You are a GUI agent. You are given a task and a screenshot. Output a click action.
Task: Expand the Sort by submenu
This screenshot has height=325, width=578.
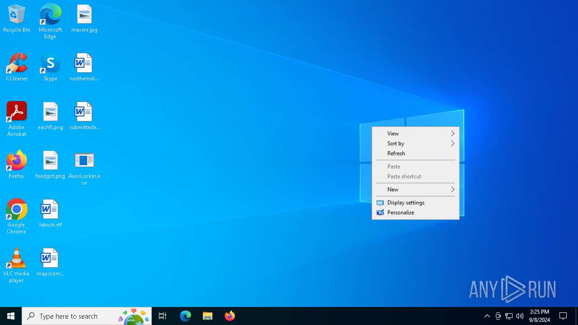[x=415, y=144]
